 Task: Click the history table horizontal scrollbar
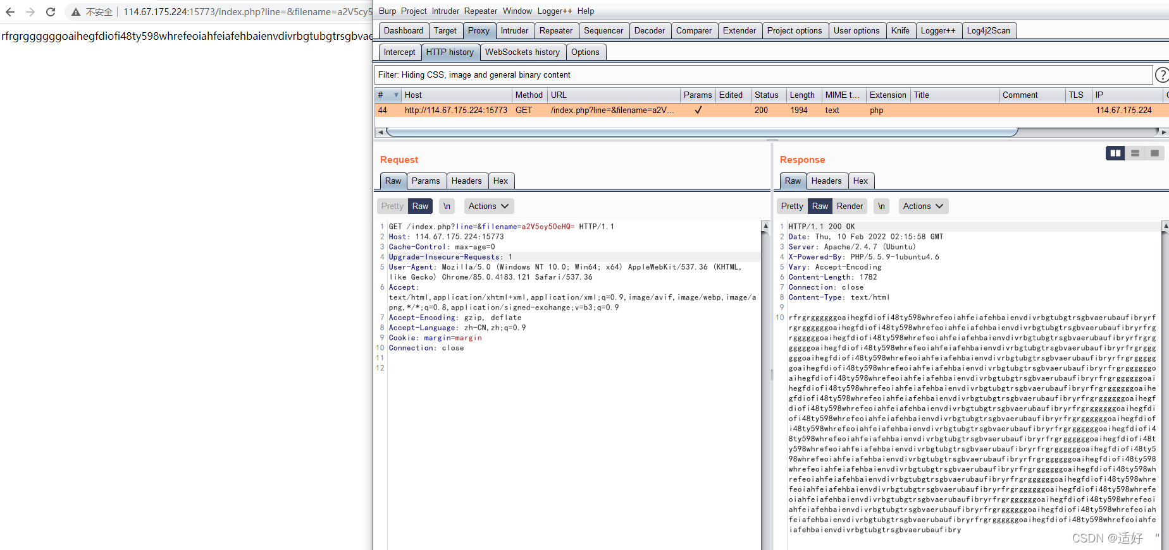pyautogui.click(x=702, y=132)
